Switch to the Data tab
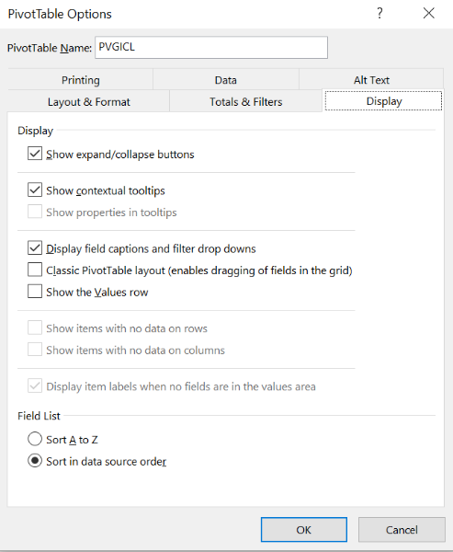 (226, 80)
